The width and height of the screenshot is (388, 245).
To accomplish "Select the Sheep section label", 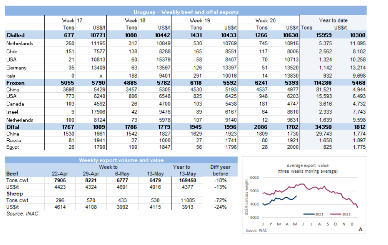I will [x=14, y=193].
